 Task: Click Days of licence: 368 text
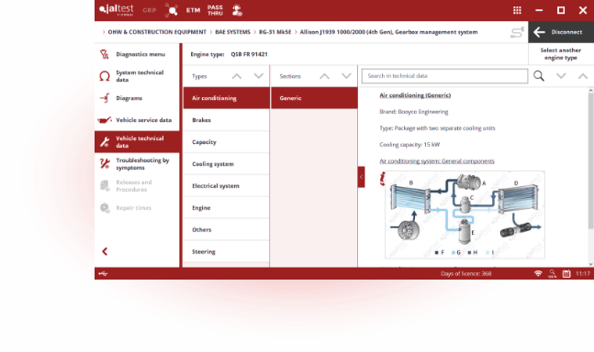click(466, 274)
